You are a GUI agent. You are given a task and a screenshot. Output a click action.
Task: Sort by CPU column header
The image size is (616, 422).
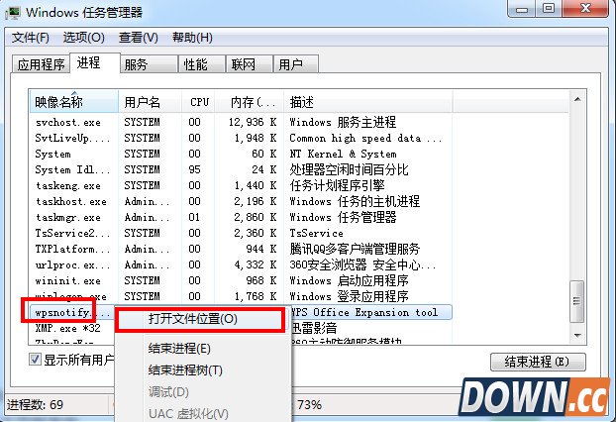coord(199,102)
